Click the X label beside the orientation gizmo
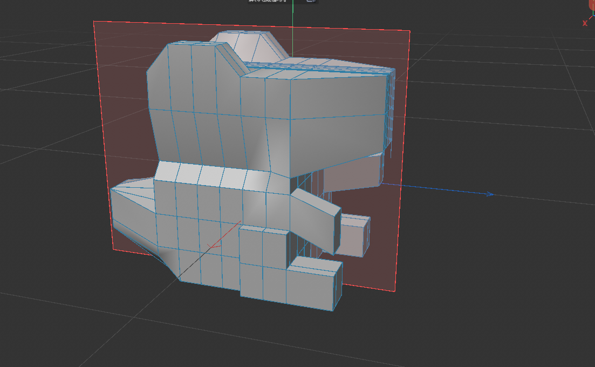This screenshot has width=595, height=367. [x=585, y=23]
